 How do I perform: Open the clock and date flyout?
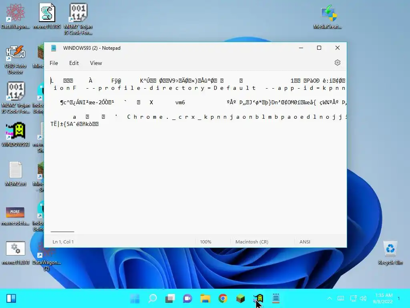[383, 298]
